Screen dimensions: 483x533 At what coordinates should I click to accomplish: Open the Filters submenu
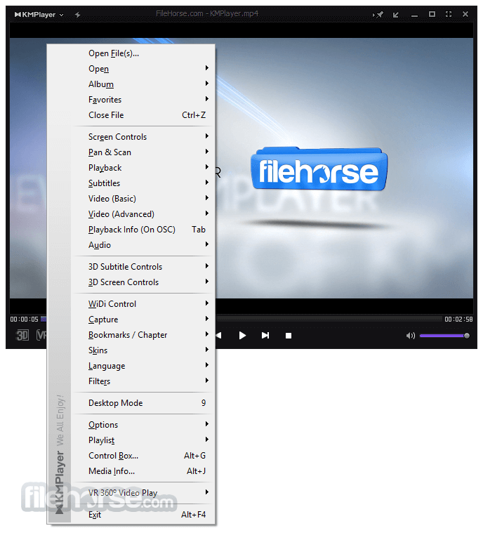coord(143,381)
